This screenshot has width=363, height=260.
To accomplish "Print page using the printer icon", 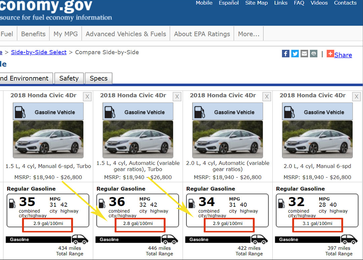I will tap(314, 54).
